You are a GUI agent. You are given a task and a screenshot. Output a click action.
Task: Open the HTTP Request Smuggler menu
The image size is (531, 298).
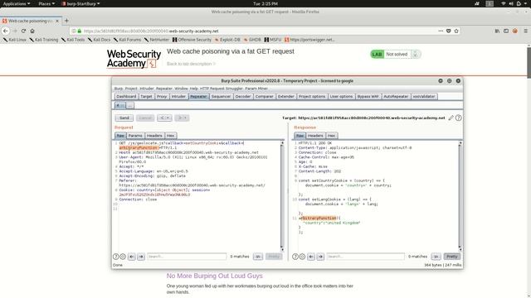(222, 89)
